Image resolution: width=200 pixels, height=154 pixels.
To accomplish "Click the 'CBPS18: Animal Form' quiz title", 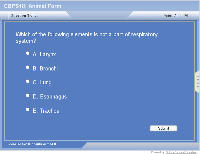I will [33, 6].
